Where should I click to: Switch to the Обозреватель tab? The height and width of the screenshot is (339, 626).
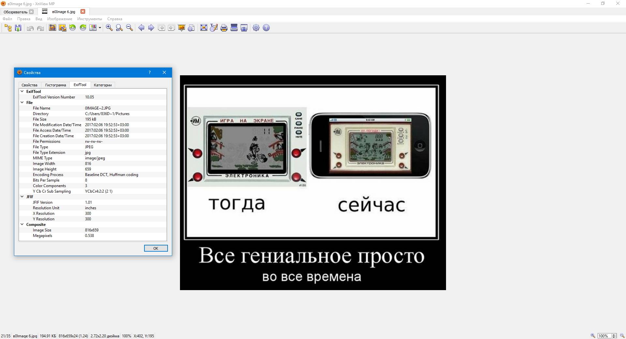15,12
